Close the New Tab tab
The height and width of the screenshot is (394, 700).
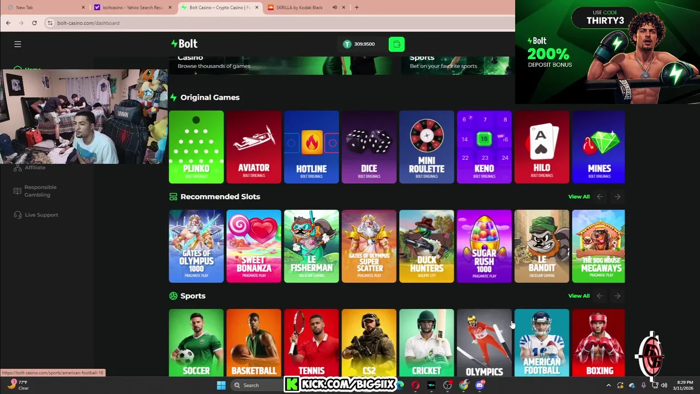83,8
